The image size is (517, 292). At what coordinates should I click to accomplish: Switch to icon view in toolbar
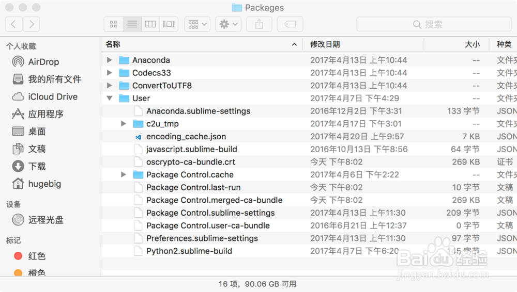coord(113,24)
